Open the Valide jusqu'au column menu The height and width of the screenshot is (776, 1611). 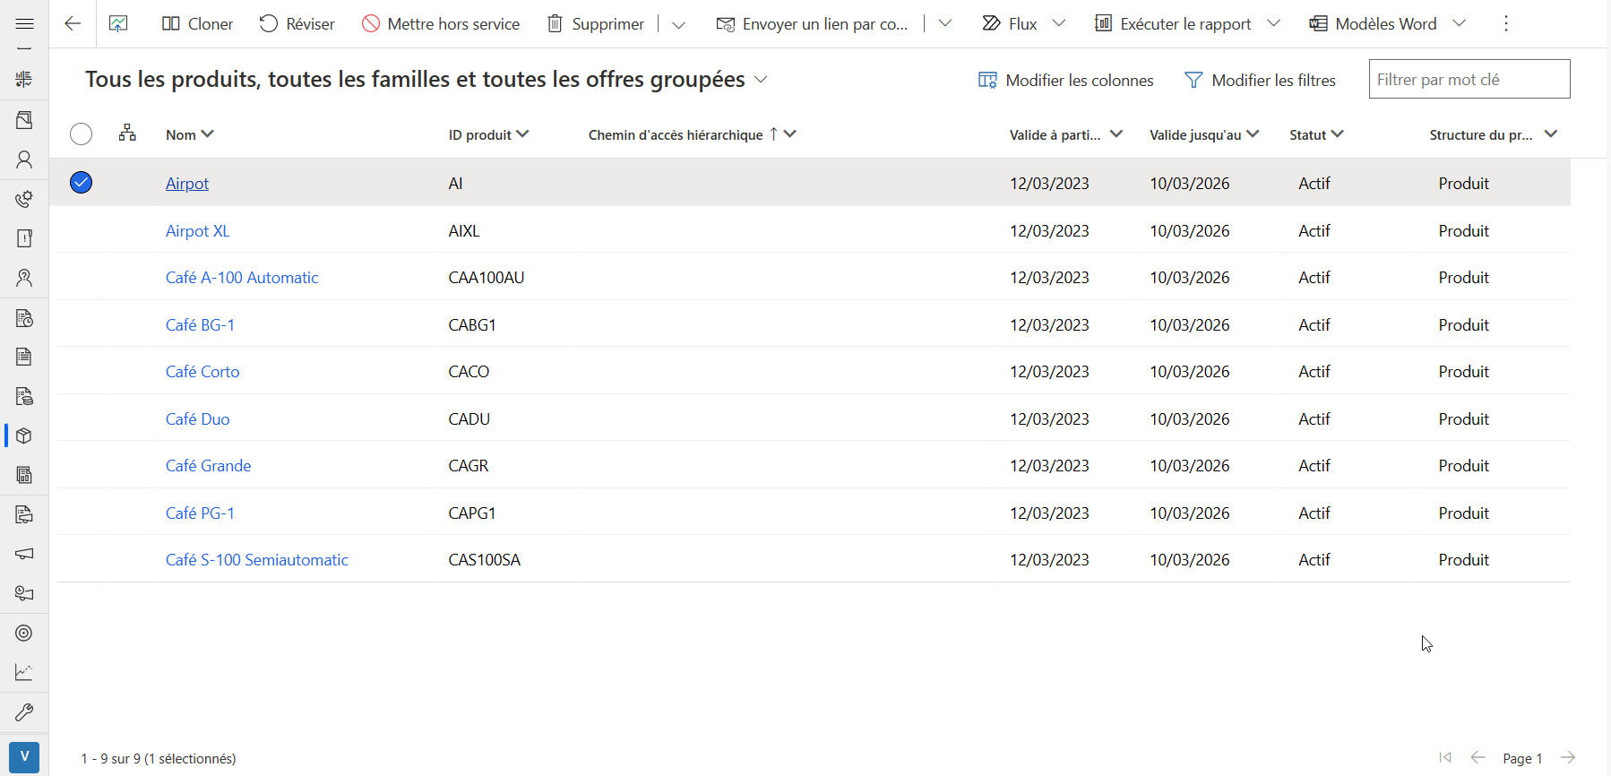point(1204,134)
